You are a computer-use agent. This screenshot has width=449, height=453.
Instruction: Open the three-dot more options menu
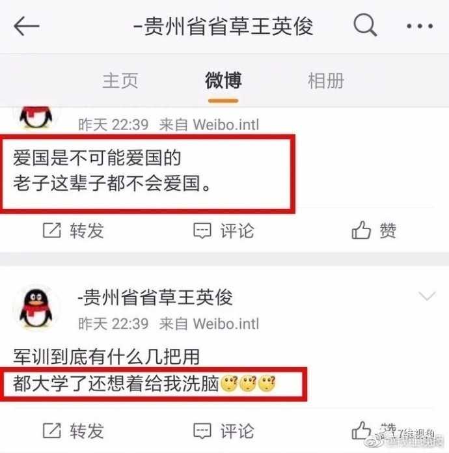click(x=420, y=26)
